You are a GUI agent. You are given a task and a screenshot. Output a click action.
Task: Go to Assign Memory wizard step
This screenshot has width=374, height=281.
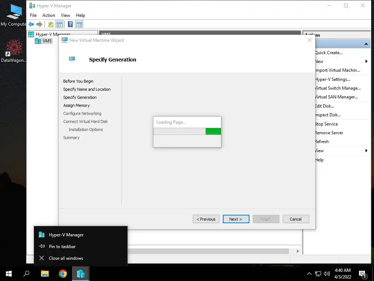coord(76,105)
